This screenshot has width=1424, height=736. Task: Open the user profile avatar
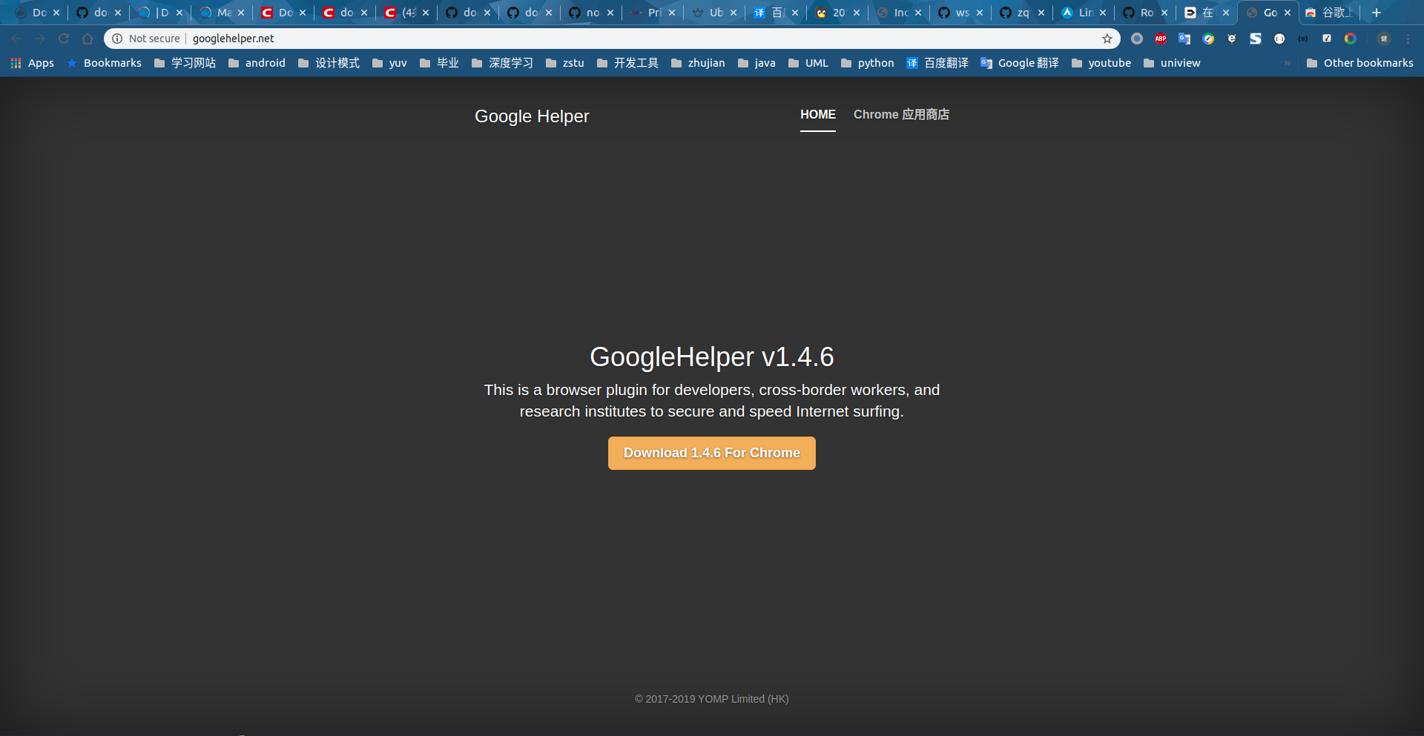1384,39
